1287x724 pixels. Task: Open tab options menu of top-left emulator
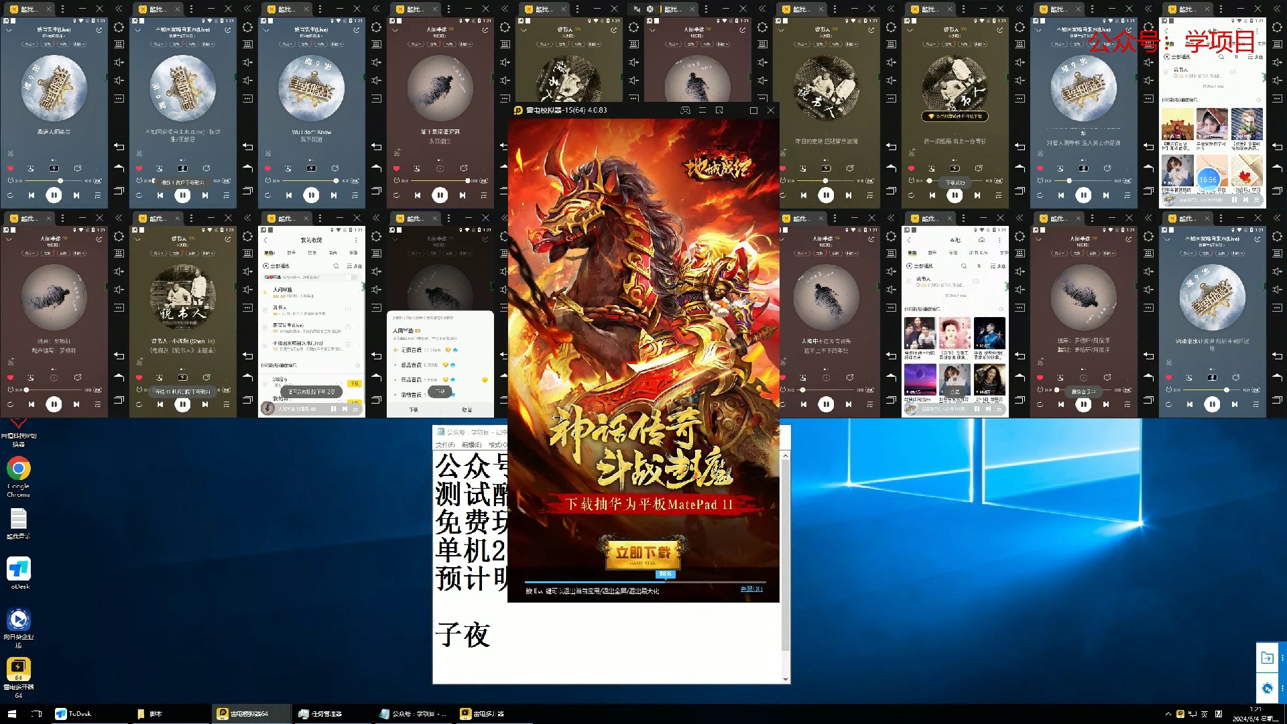(62, 9)
